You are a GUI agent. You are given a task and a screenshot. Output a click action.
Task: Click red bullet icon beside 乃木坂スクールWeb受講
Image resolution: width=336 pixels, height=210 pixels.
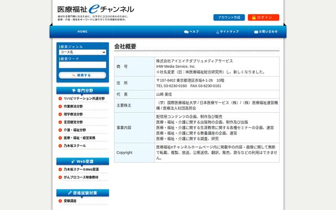click(60, 170)
